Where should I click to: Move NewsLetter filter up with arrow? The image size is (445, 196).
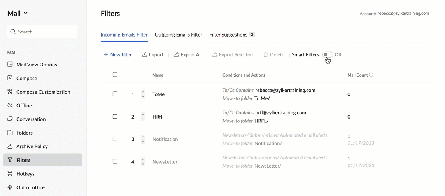(x=143, y=159)
